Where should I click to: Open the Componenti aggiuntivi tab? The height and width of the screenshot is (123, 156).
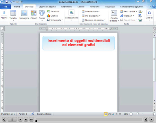(x=132, y=7)
